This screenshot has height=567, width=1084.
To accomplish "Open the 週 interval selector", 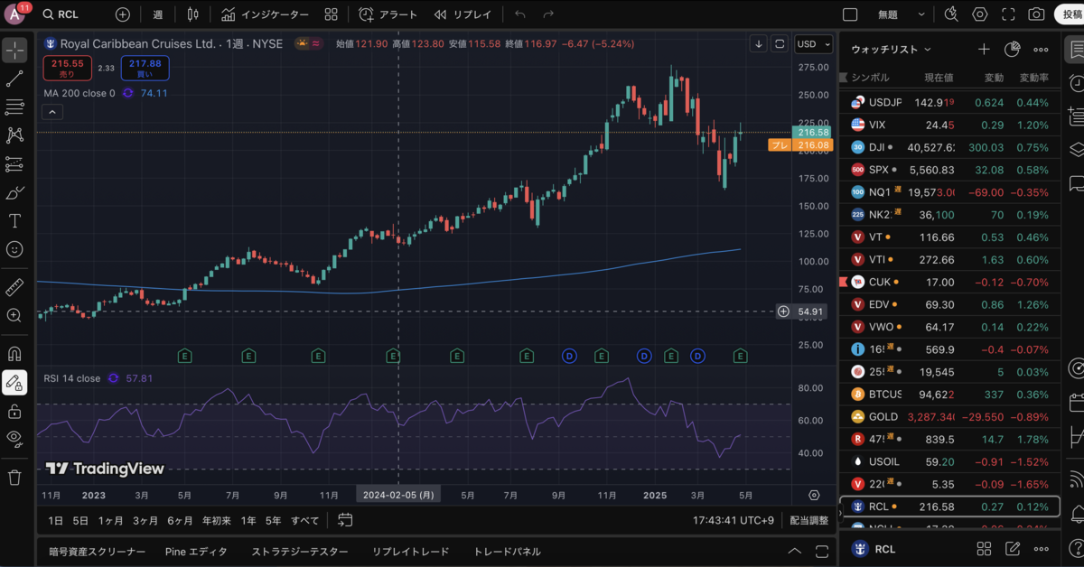I will (x=158, y=14).
